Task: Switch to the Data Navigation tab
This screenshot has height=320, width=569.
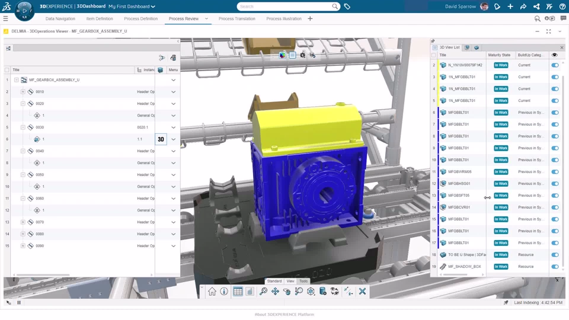Action: tap(60, 18)
